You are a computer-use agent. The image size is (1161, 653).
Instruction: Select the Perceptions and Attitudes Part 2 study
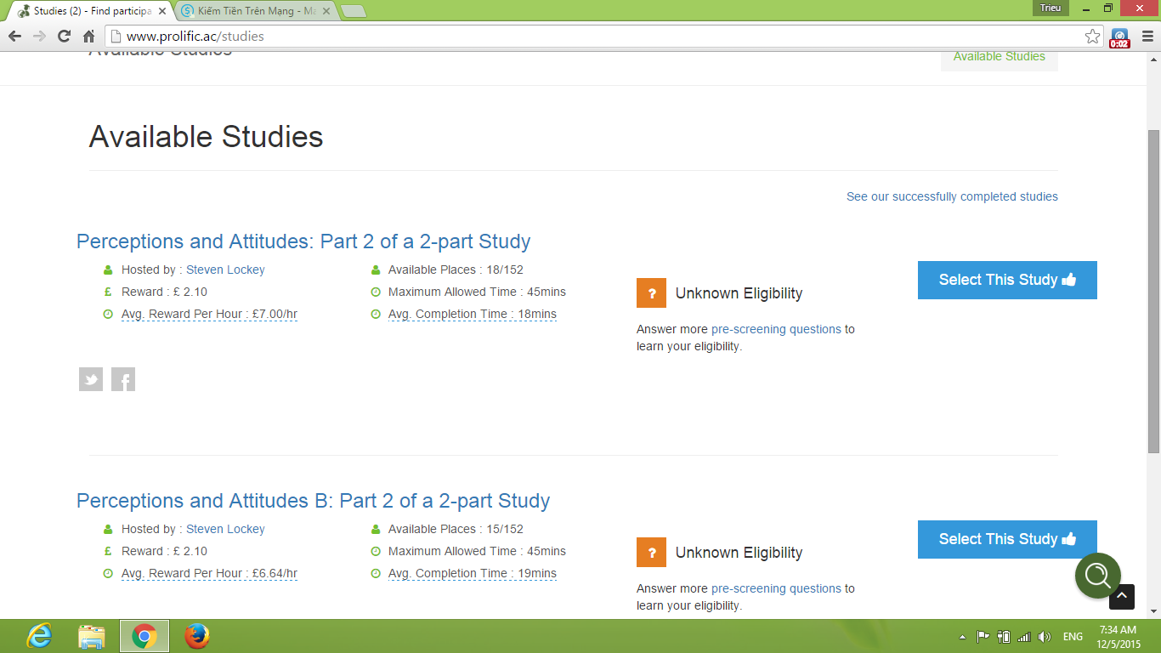pos(1007,280)
